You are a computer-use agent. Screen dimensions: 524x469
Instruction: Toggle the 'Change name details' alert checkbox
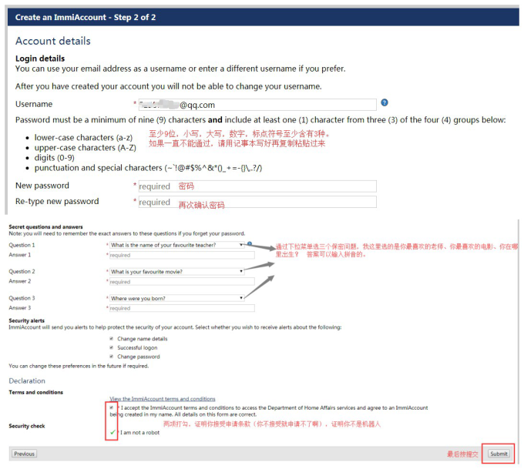pyautogui.click(x=112, y=339)
